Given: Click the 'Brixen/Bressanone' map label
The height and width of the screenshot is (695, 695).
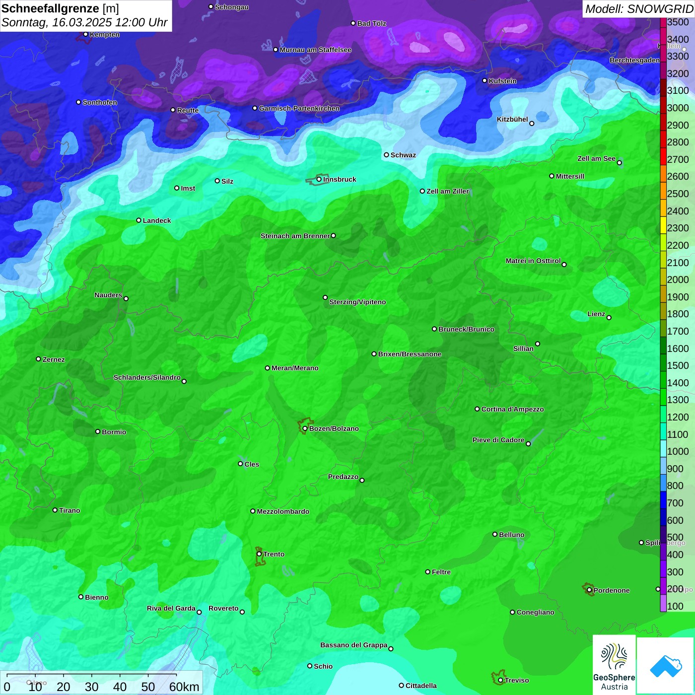Looking at the screenshot, I should pos(410,354).
